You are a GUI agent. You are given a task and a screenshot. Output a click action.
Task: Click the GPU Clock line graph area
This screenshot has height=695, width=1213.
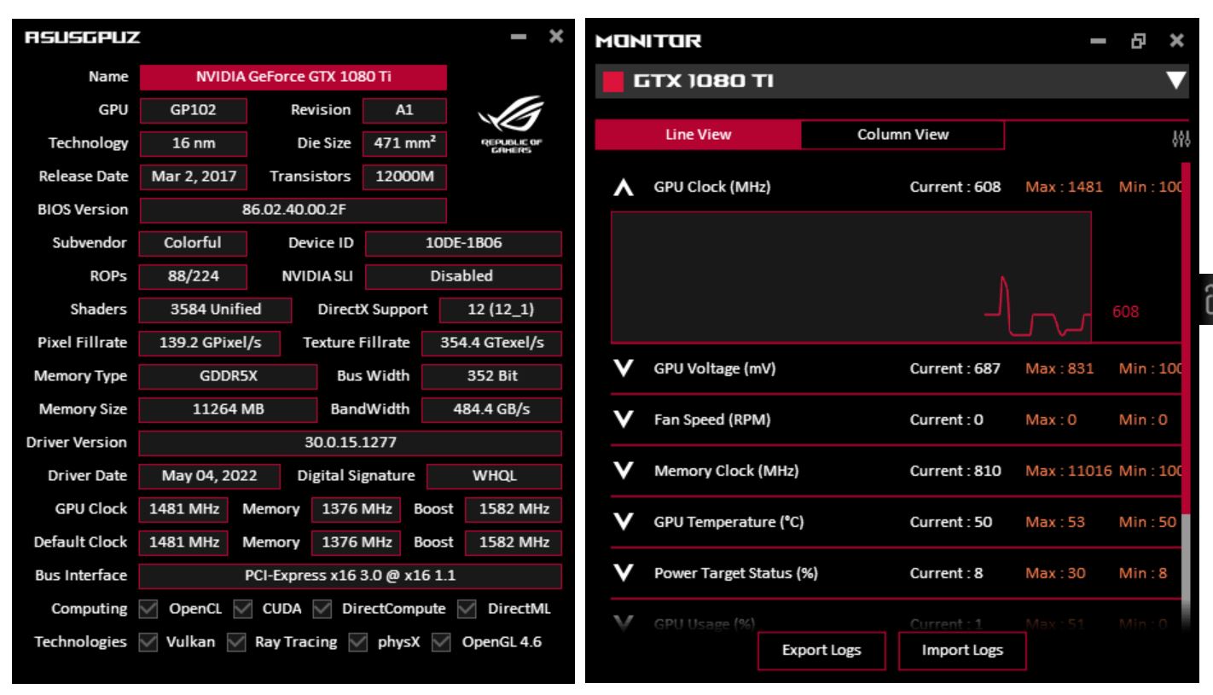click(851, 277)
